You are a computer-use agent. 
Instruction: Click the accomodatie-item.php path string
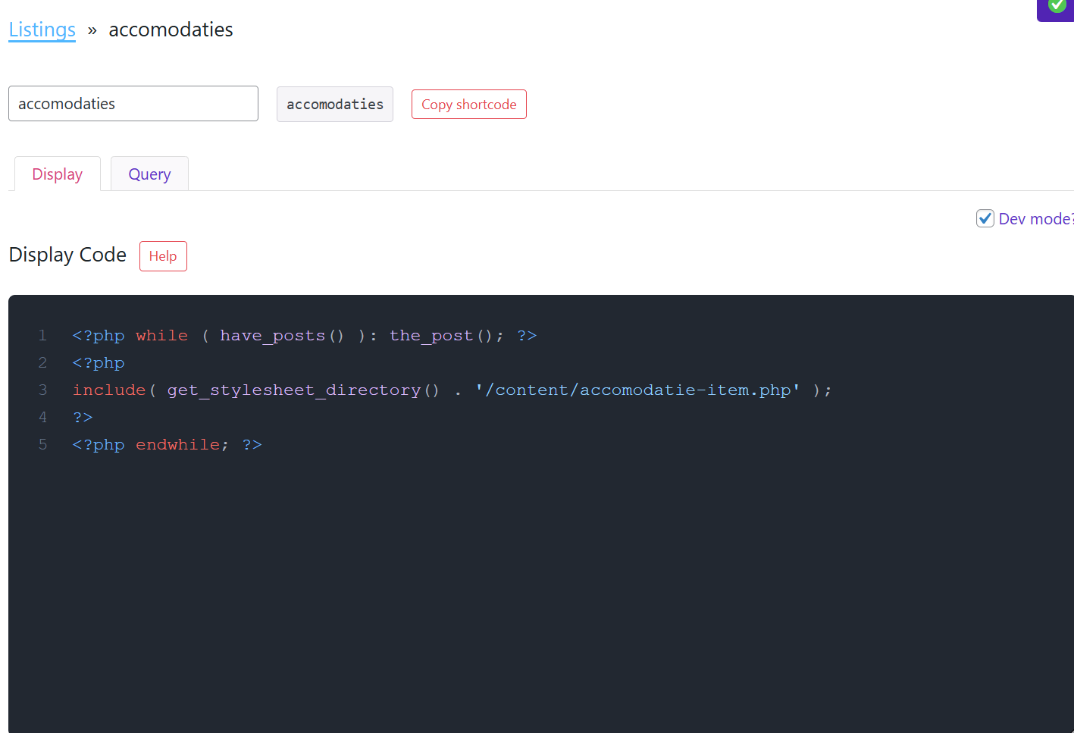637,390
